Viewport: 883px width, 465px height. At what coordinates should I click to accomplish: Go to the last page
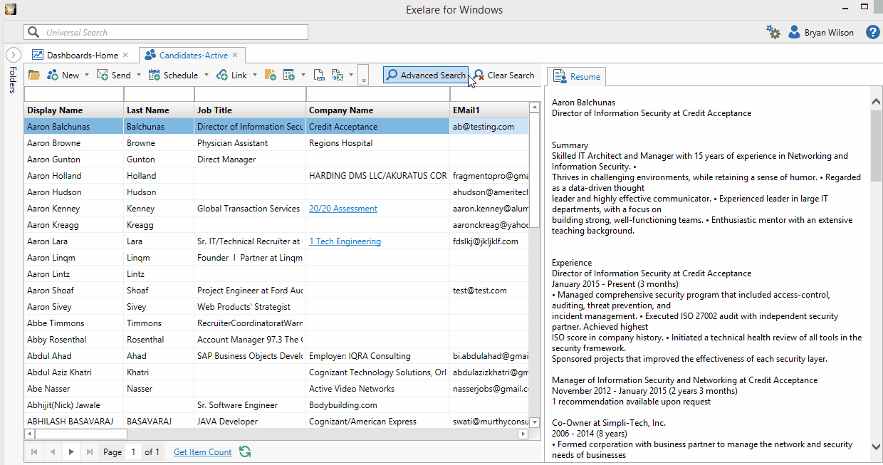pyautogui.click(x=90, y=451)
